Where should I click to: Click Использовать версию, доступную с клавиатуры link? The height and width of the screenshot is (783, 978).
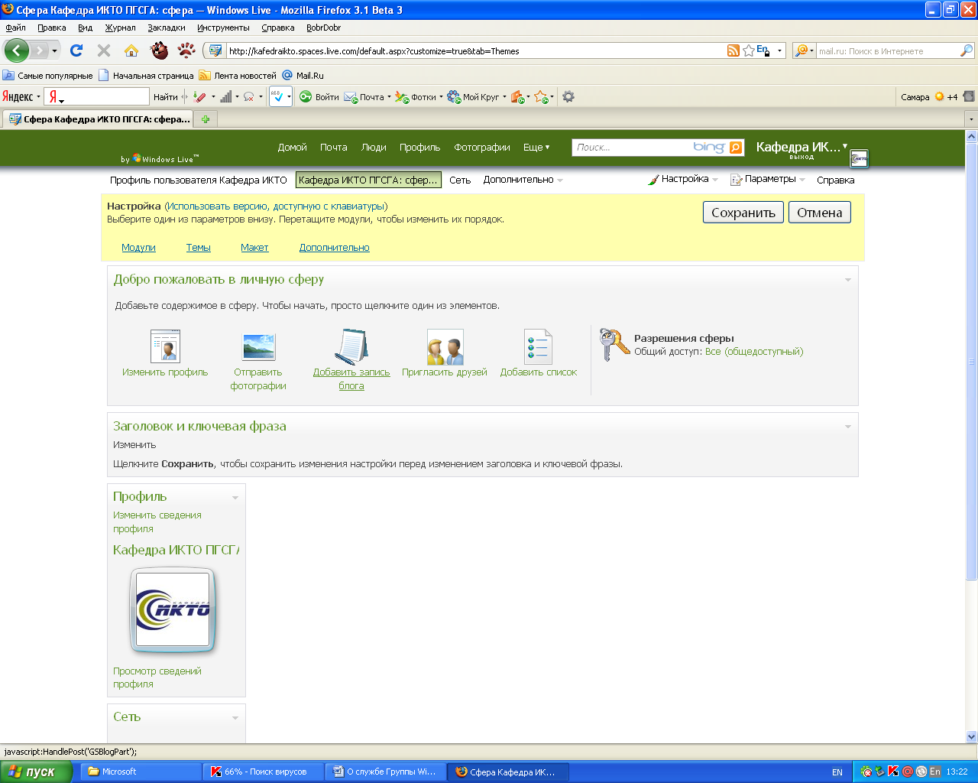[276, 206]
